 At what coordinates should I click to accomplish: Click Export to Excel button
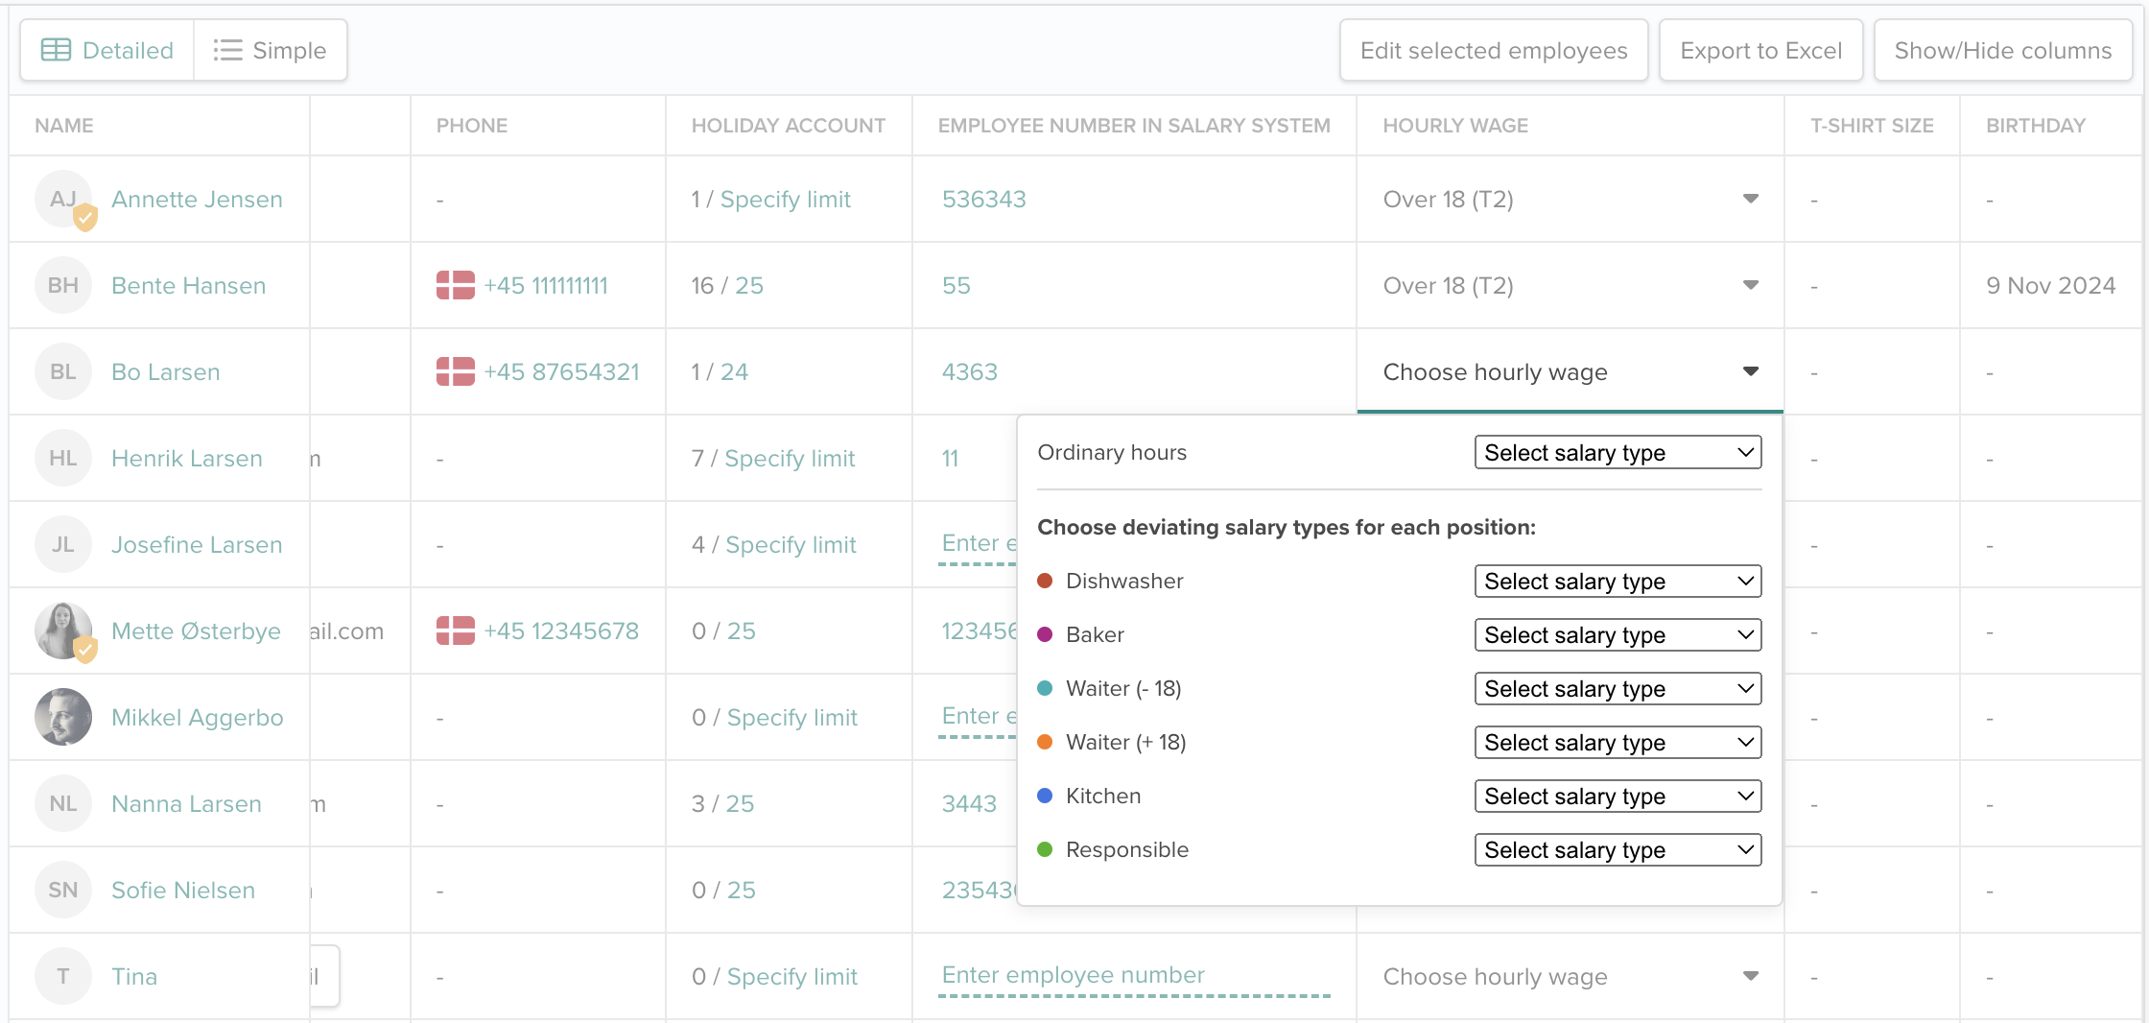[x=1760, y=50]
